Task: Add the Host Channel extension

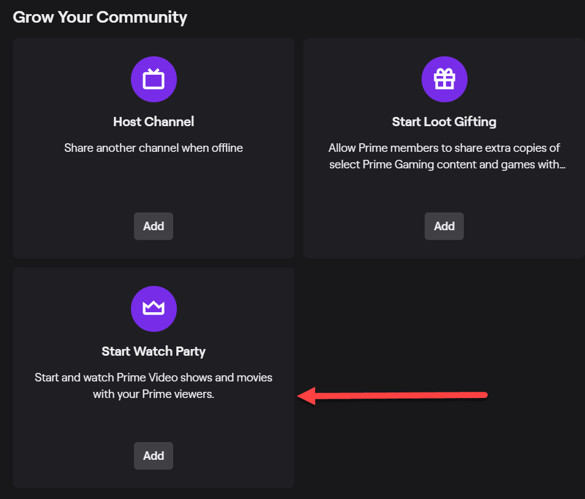Action: point(154,226)
